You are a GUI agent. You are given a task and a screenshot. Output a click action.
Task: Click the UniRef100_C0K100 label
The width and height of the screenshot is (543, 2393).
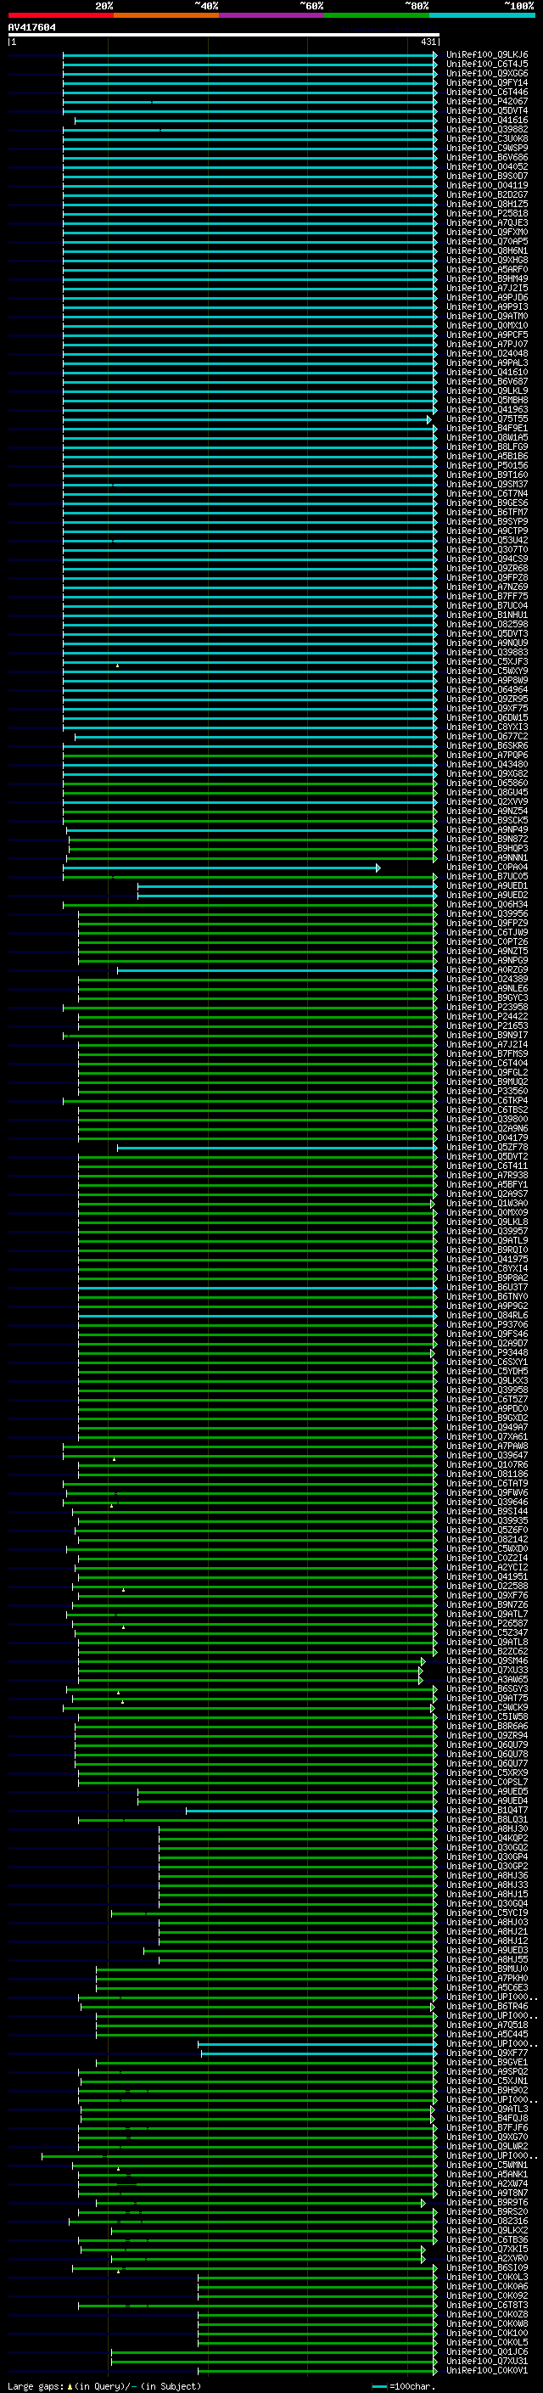point(487,2333)
